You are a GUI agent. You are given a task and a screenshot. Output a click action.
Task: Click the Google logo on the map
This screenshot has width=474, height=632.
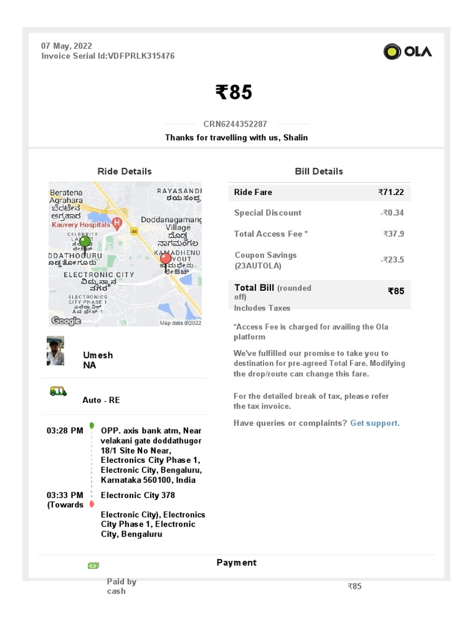coord(66,321)
